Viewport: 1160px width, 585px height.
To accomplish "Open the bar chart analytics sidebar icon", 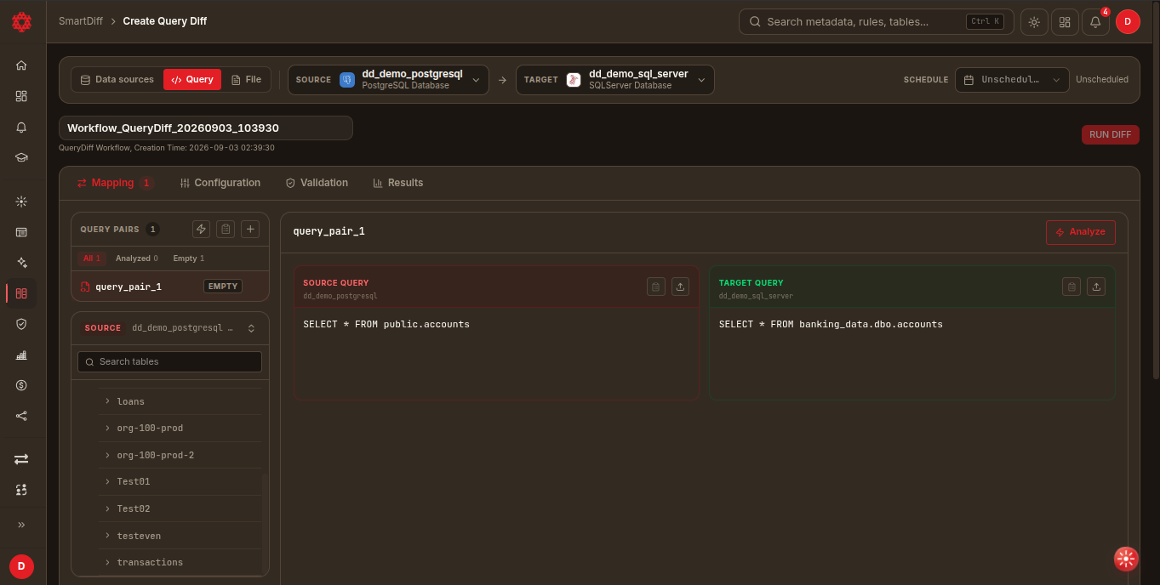I will coord(21,355).
